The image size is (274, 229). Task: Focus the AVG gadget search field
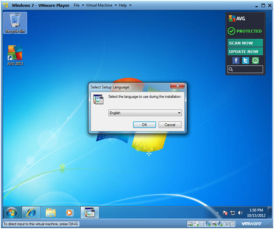[x=245, y=69]
